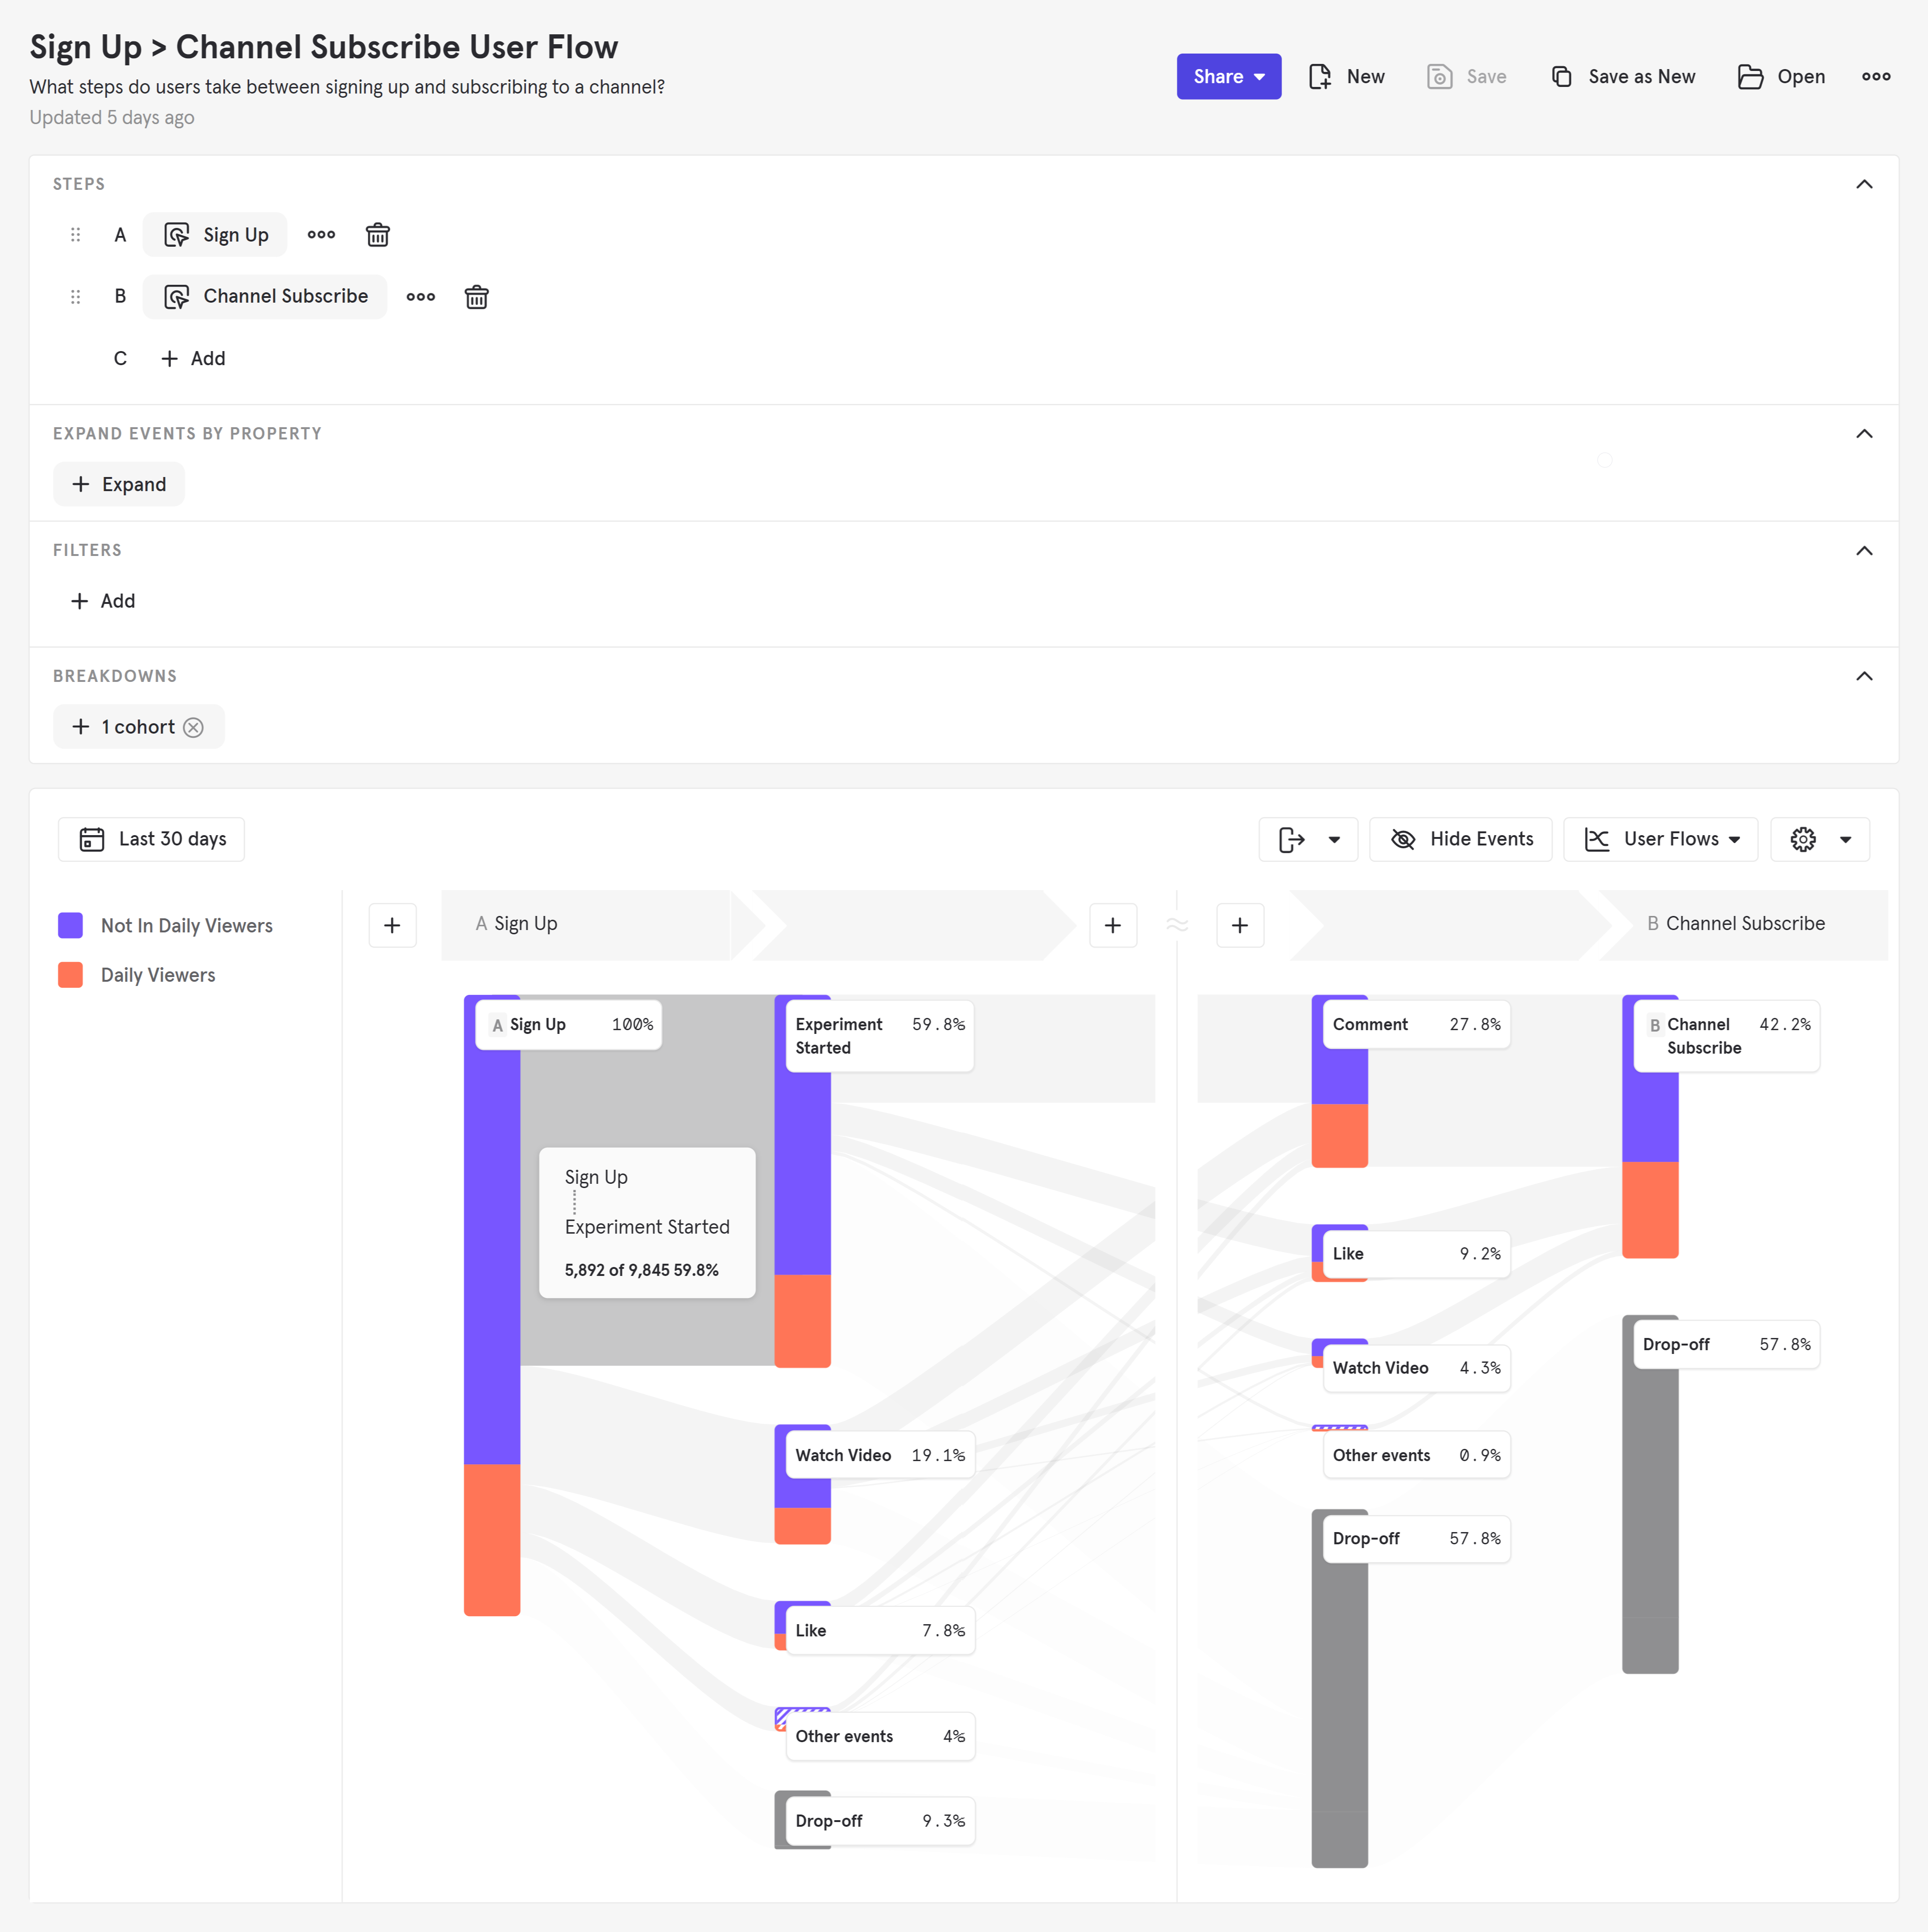Click Save as New
1928x1932 pixels.
tap(1622, 77)
